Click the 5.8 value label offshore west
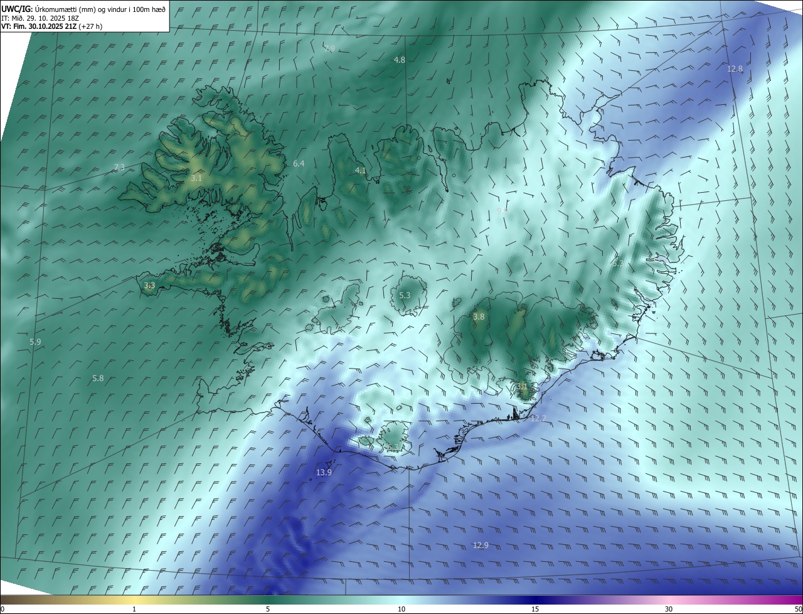Viewport: 803px width, 614px height. (98, 379)
